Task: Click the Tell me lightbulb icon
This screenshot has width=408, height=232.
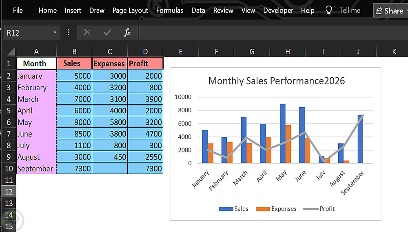Action: 328,11
